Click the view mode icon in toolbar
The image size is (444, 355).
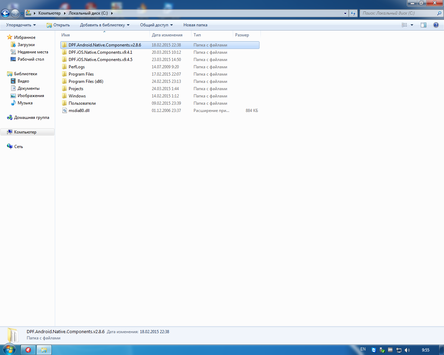click(x=404, y=25)
